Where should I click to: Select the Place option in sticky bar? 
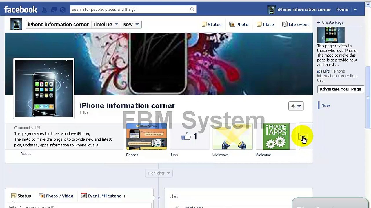[265, 24]
